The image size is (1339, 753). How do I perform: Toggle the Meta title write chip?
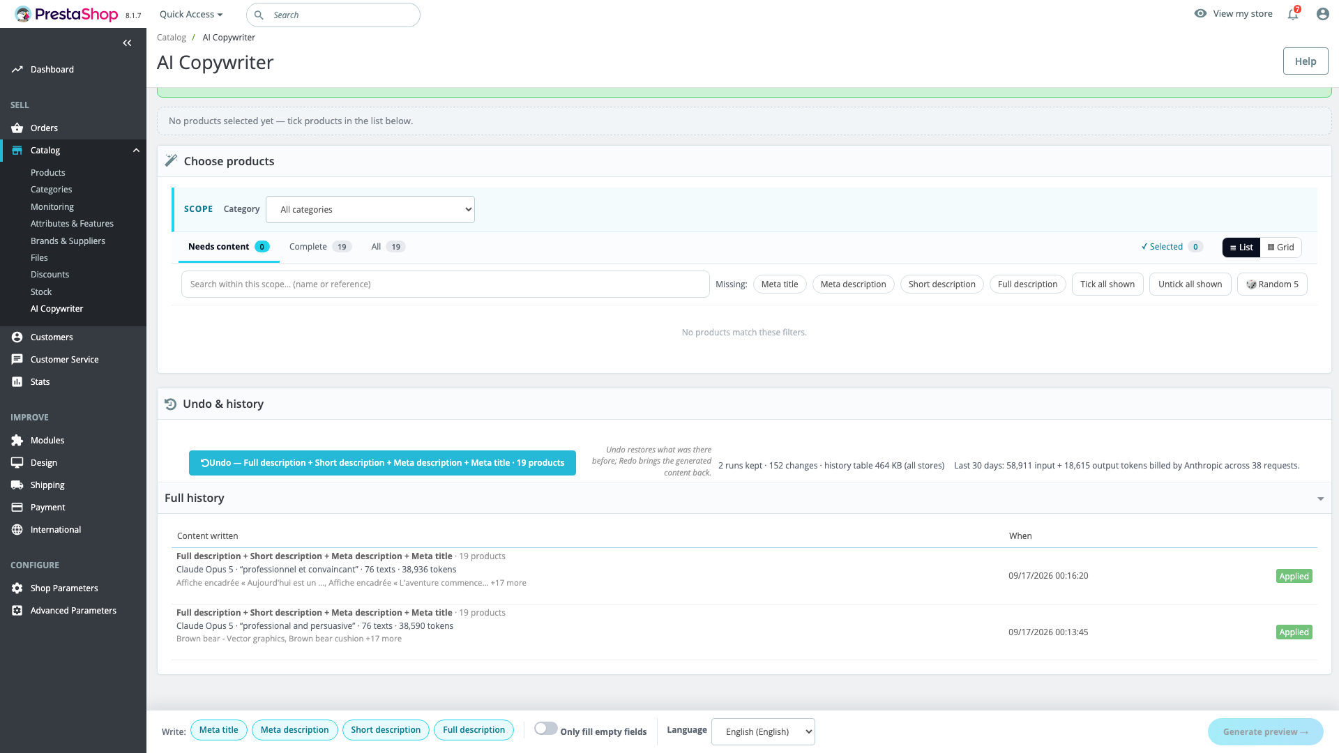pos(219,730)
